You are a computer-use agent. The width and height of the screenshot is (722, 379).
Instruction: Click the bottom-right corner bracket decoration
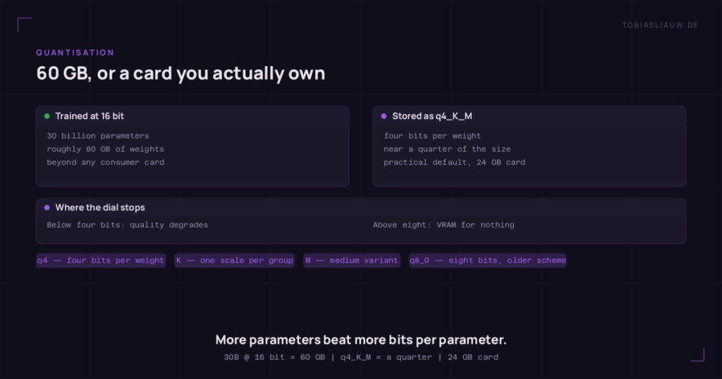697,354
